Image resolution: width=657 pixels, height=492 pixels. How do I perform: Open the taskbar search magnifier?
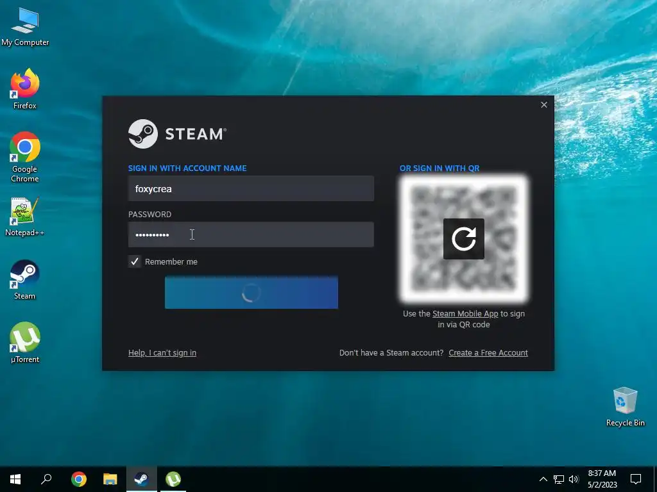[46, 479]
